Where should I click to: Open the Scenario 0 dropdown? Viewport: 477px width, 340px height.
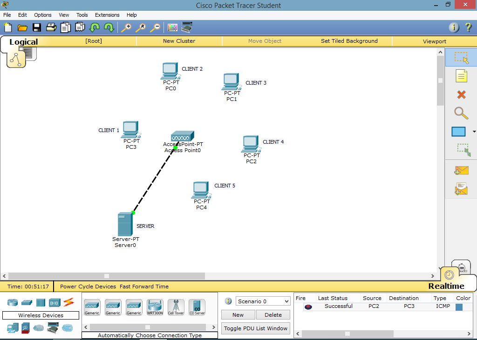[263, 301]
